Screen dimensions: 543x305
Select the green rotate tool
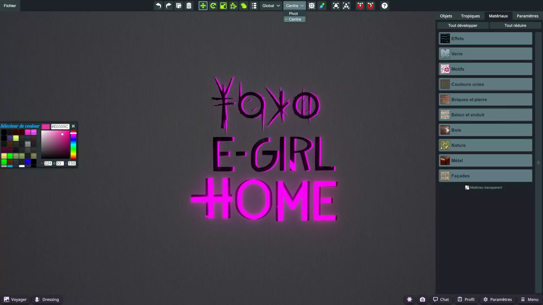[x=213, y=6]
